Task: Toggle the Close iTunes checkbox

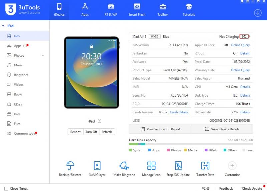Action: (x=6, y=188)
